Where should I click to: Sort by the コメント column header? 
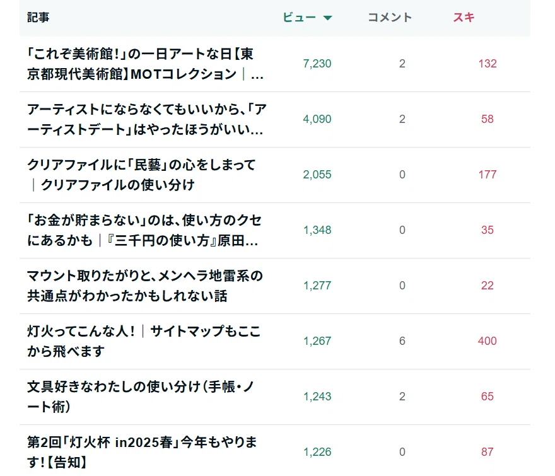390,18
